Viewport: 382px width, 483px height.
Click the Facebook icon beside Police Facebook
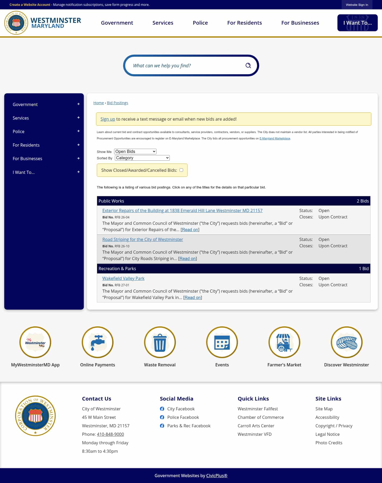(162, 417)
